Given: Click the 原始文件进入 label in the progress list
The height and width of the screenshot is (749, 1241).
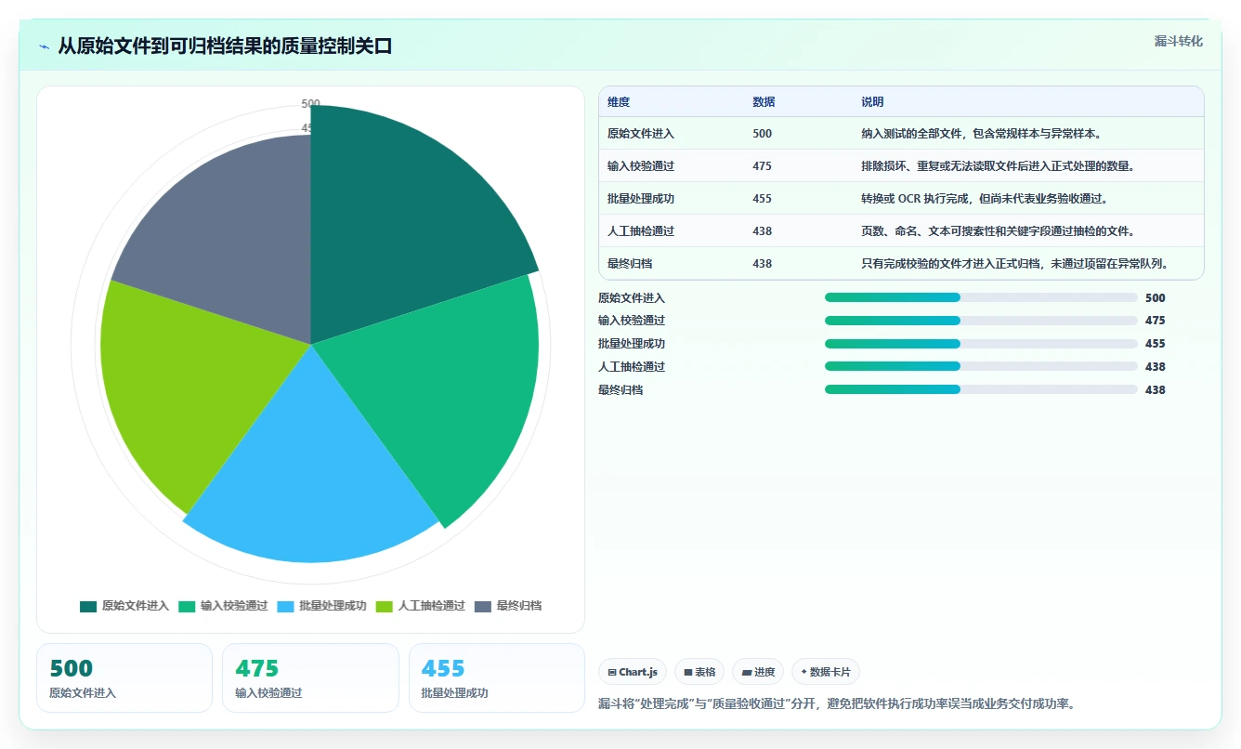Looking at the screenshot, I should (x=632, y=298).
